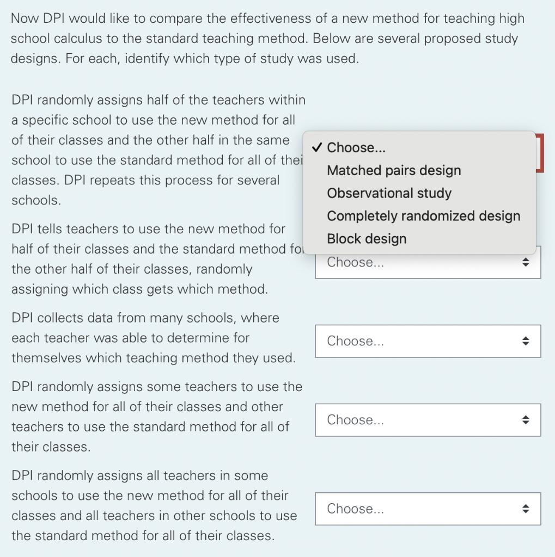Click the arrow icon on the bottom Choose selector
This screenshot has height=557, width=555.
[x=526, y=509]
